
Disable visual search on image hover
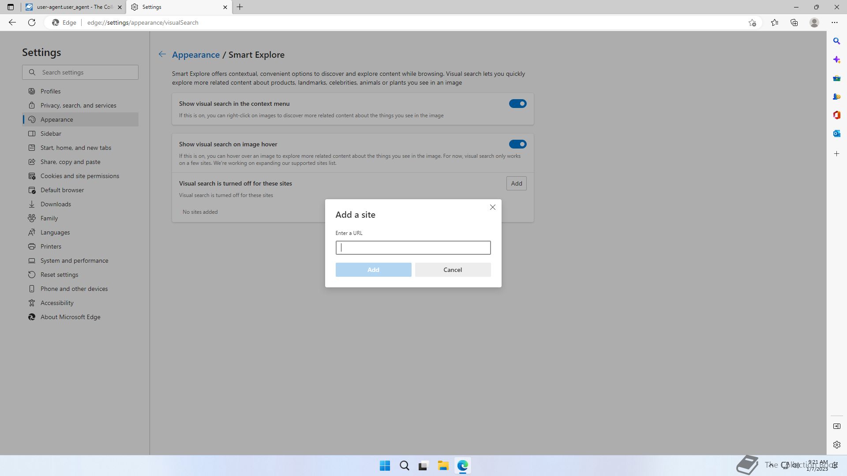[x=517, y=144]
